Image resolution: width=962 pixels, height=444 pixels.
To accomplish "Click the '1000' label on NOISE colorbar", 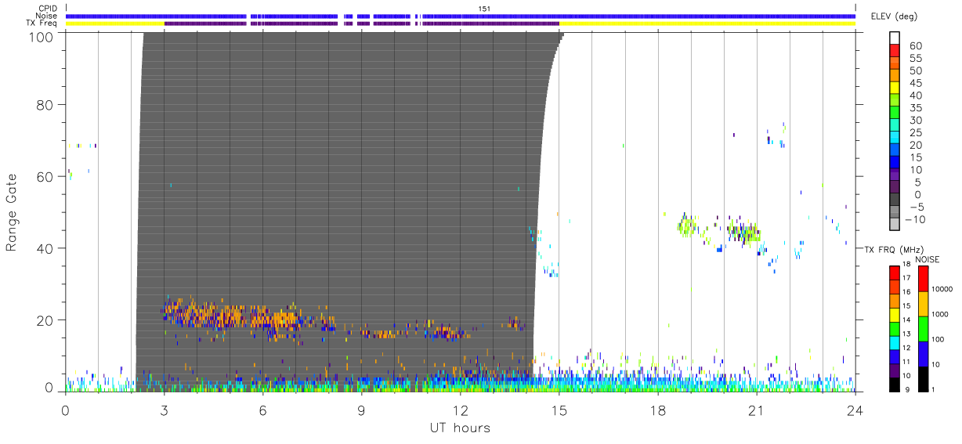I will pos(939,314).
